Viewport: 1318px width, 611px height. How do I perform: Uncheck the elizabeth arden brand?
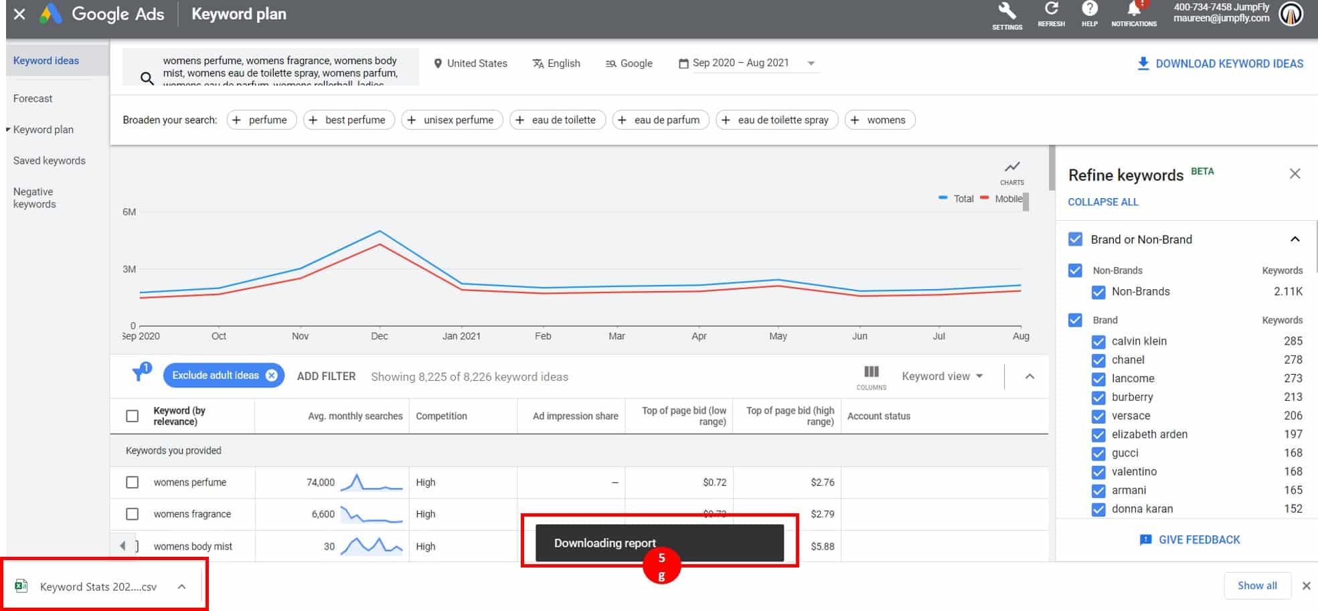[x=1098, y=435]
